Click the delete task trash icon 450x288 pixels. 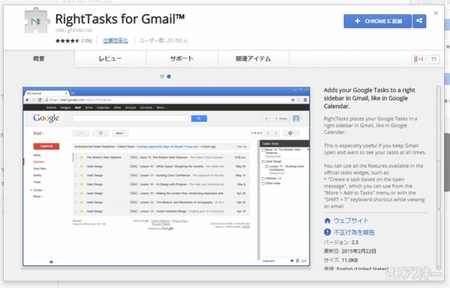(298, 261)
